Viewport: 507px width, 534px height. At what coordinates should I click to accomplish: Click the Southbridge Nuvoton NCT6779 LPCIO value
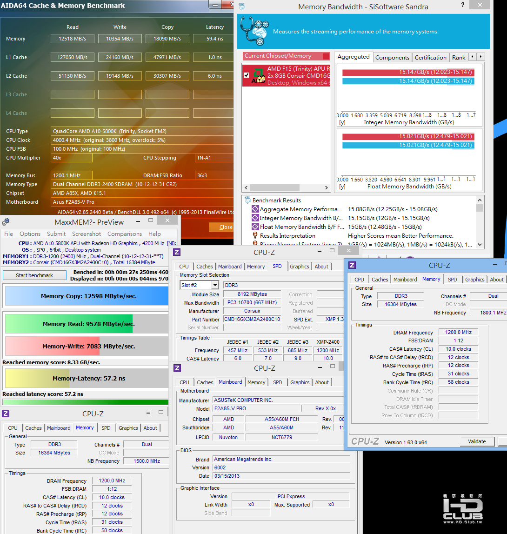click(281, 437)
